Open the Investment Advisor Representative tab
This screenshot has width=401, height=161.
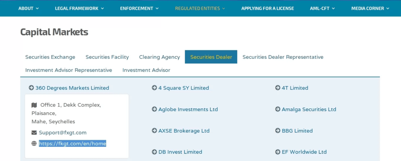[x=68, y=70]
